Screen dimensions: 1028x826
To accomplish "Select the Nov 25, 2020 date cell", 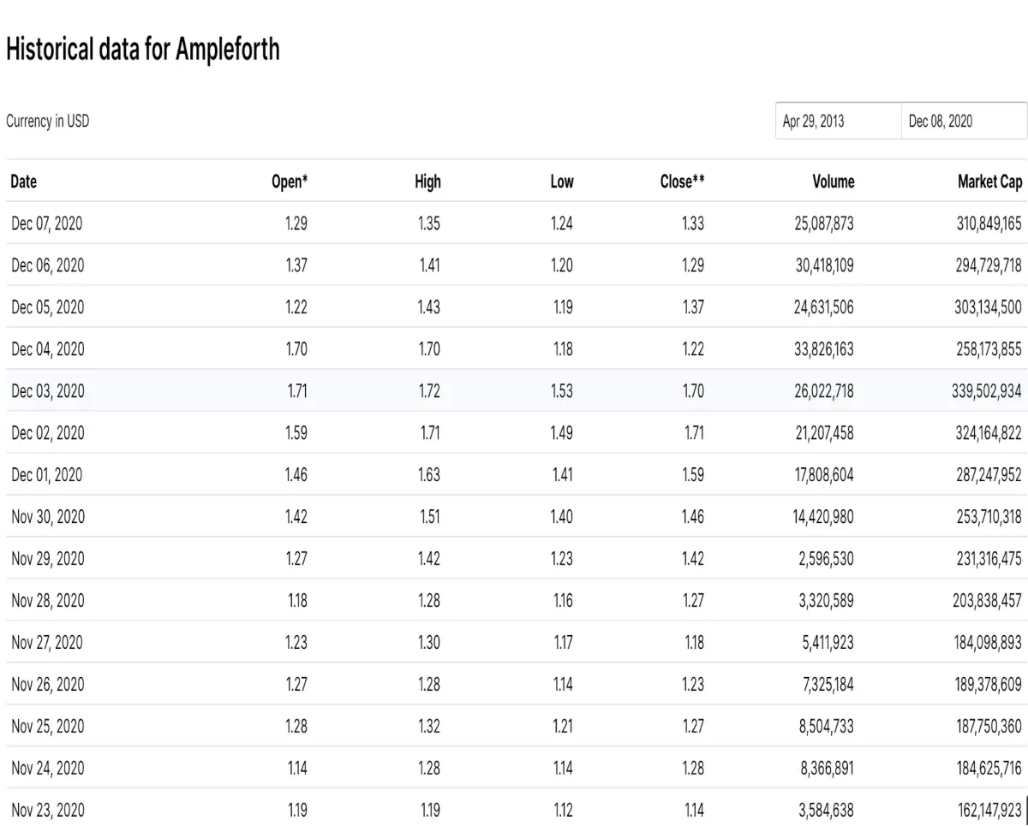I will pyautogui.click(x=48, y=727).
